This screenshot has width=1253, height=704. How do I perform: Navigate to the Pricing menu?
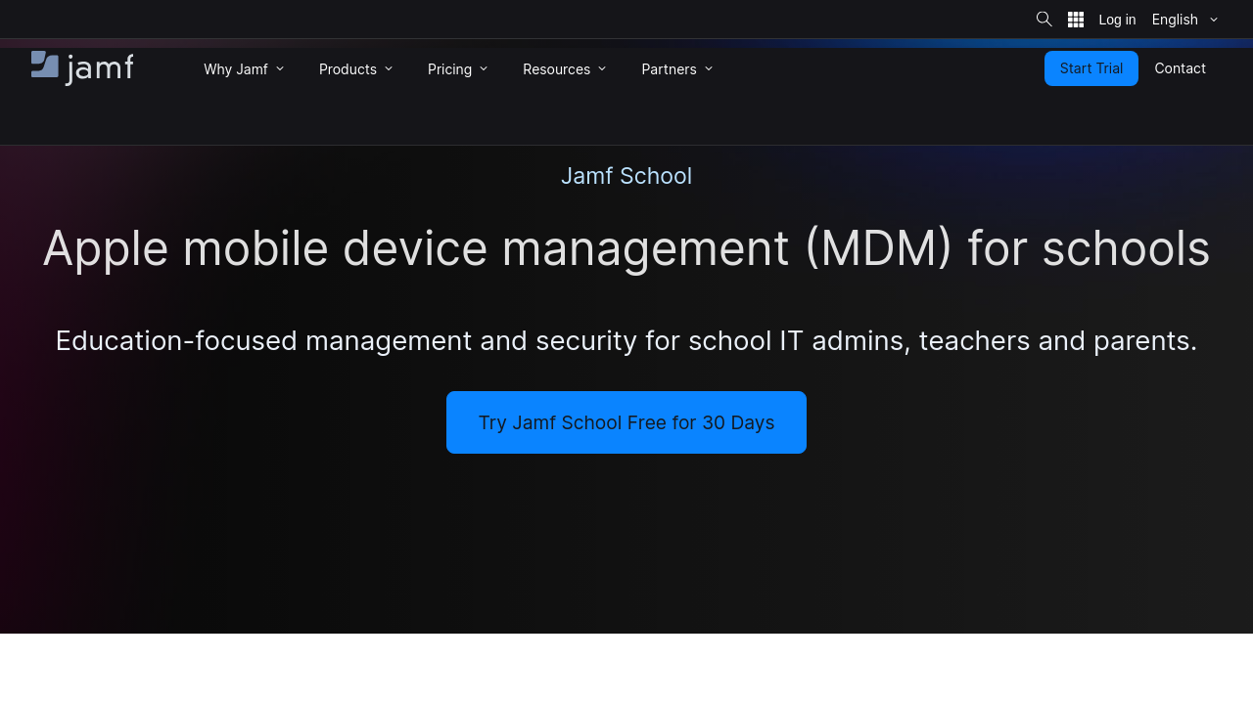(449, 68)
